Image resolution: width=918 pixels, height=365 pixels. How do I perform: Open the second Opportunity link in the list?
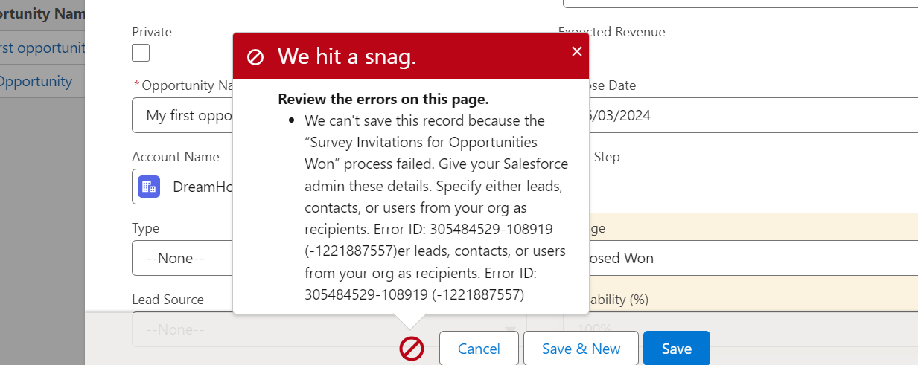[x=36, y=81]
